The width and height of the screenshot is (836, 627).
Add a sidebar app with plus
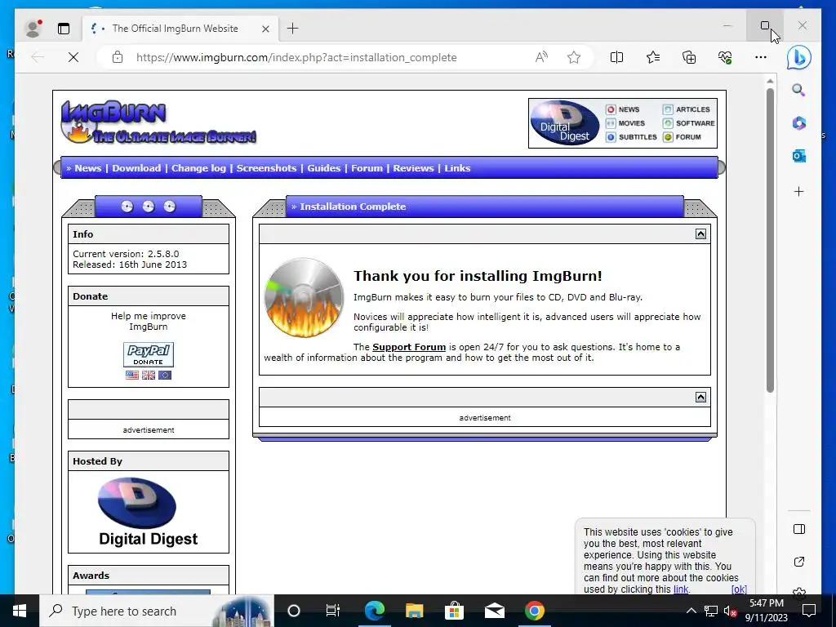click(x=798, y=191)
